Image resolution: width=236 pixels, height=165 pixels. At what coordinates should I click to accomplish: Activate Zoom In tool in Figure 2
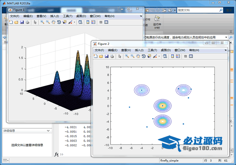point(127,56)
